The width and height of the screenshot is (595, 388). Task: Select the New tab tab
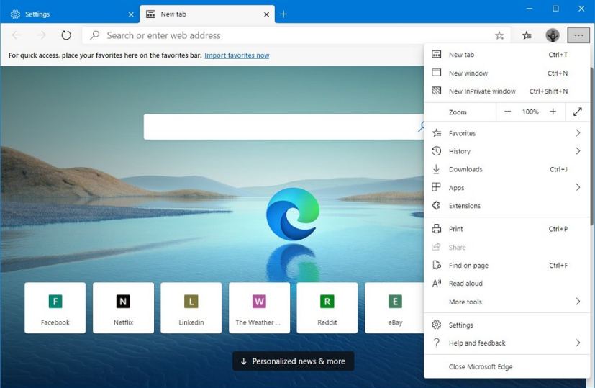click(x=207, y=14)
